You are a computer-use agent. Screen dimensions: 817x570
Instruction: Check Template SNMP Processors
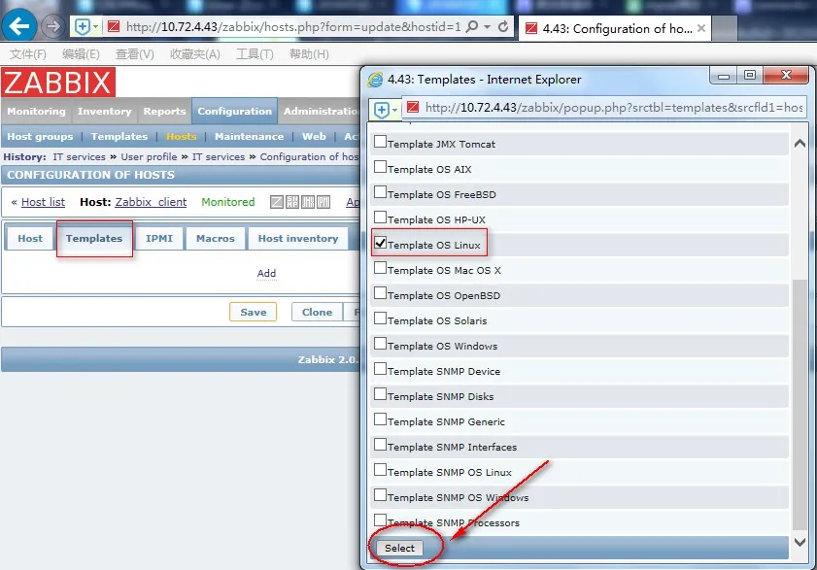tap(381, 520)
